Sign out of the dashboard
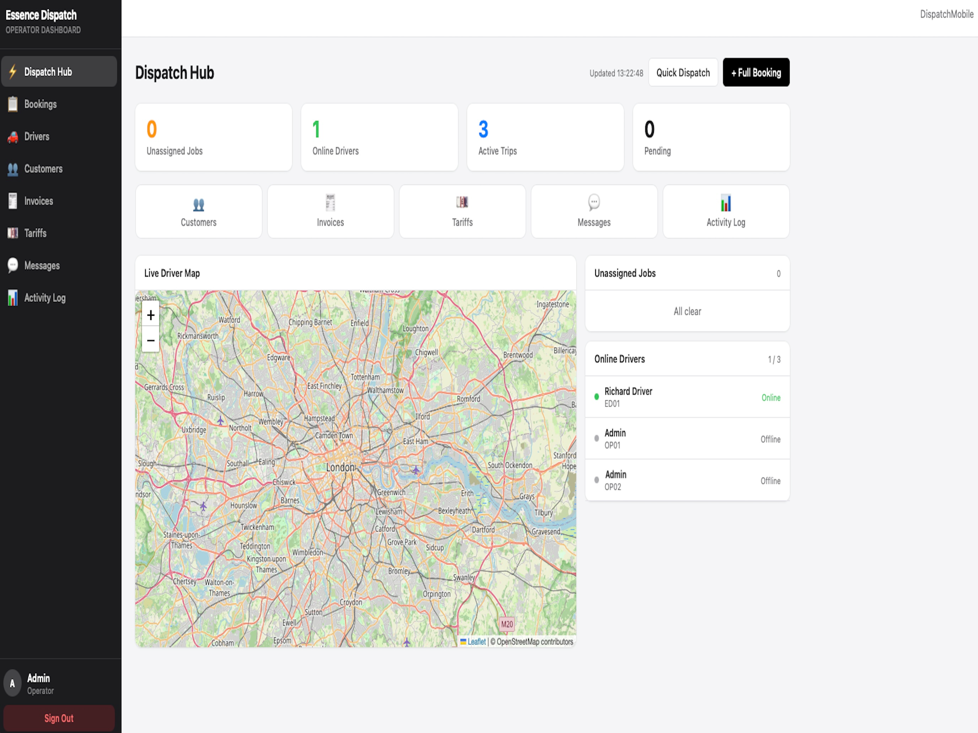Viewport: 978px width, 733px height. click(59, 718)
